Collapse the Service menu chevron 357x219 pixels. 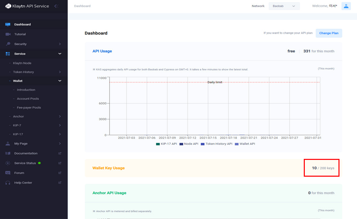(x=60, y=54)
